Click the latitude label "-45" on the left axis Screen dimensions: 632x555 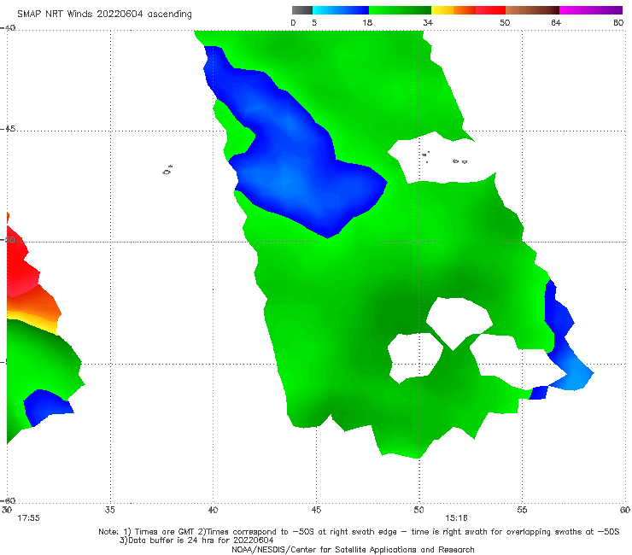click(x=8, y=129)
